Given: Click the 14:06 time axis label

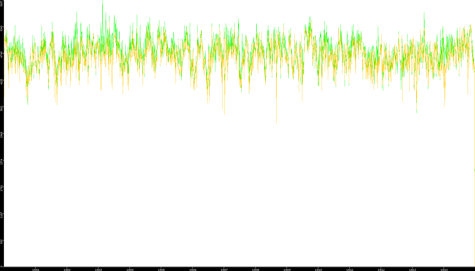Looking at the screenshot, I should (x=193, y=269).
